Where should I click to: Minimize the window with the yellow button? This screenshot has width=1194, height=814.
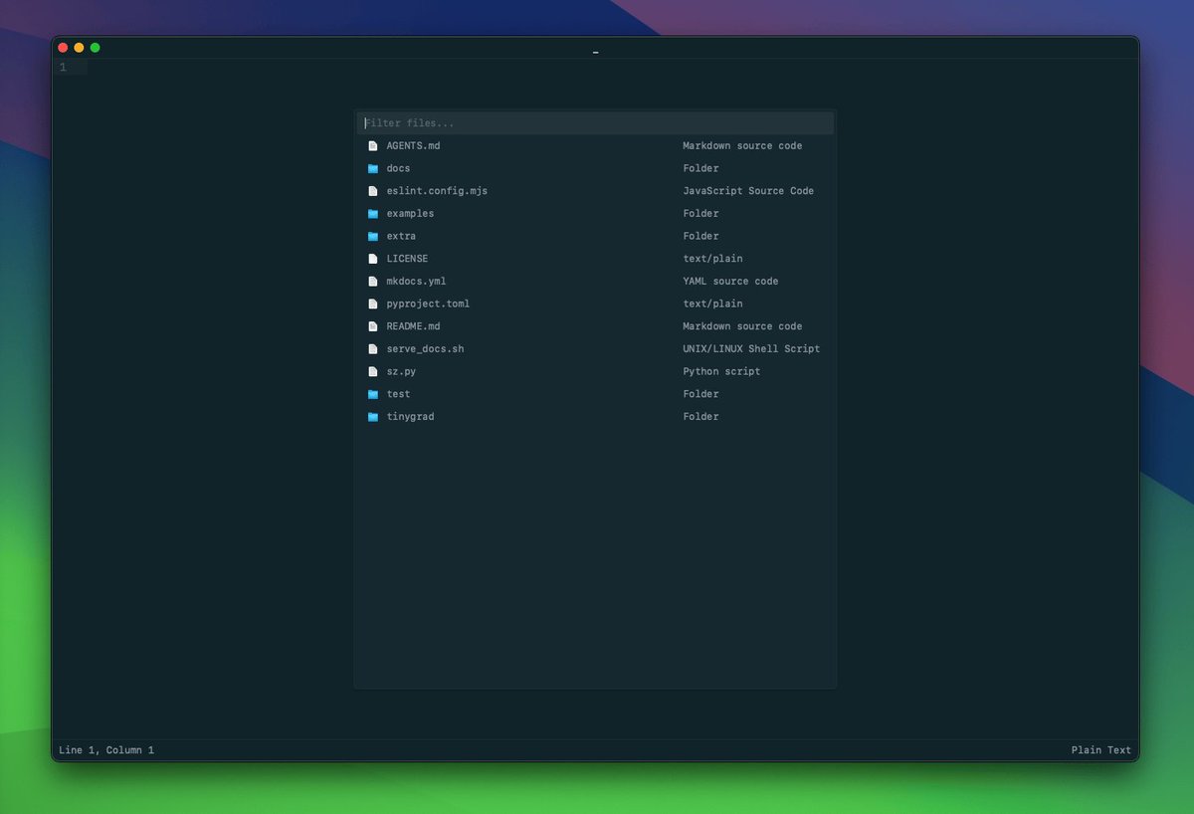click(79, 48)
